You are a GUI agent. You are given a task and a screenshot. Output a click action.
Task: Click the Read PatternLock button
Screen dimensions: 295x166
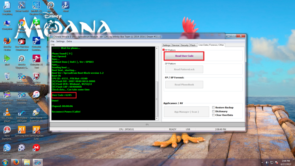point(184,69)
